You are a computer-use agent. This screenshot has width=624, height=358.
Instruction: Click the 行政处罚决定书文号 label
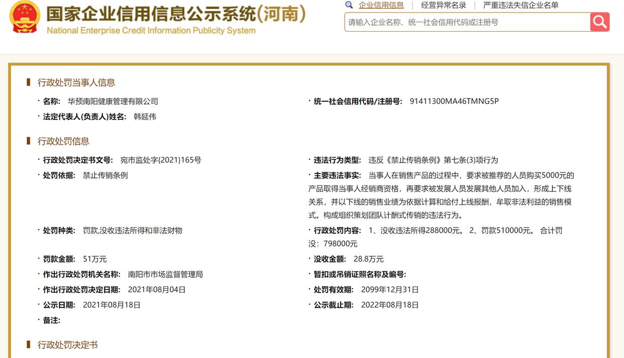click(x=78, y=160)
